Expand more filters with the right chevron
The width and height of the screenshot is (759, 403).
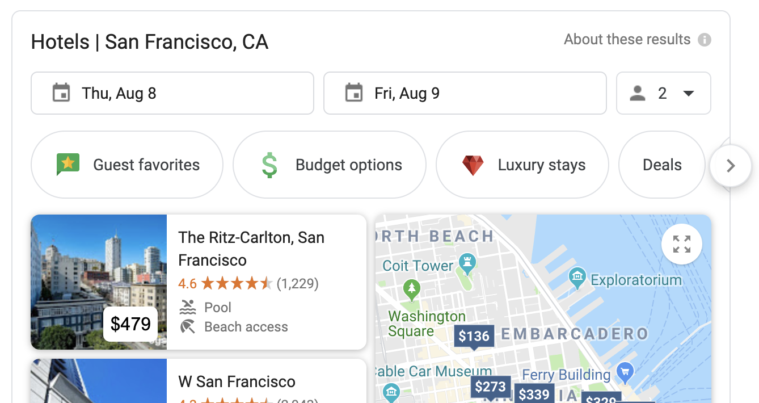[731, 165]
